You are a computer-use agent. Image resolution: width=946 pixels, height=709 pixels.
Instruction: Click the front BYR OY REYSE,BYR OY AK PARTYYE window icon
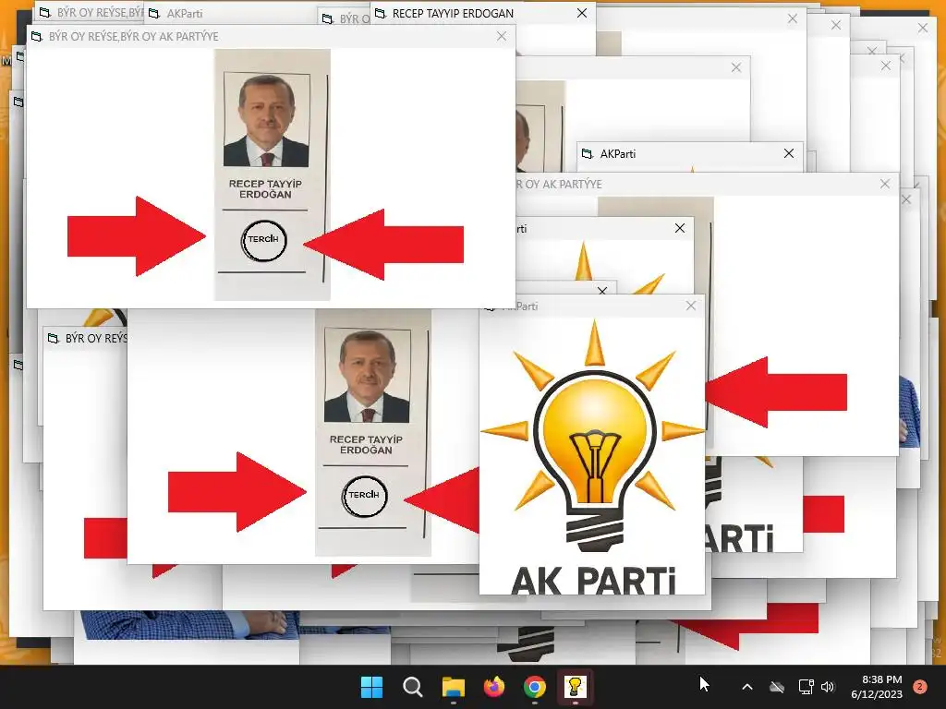point(37,36)
